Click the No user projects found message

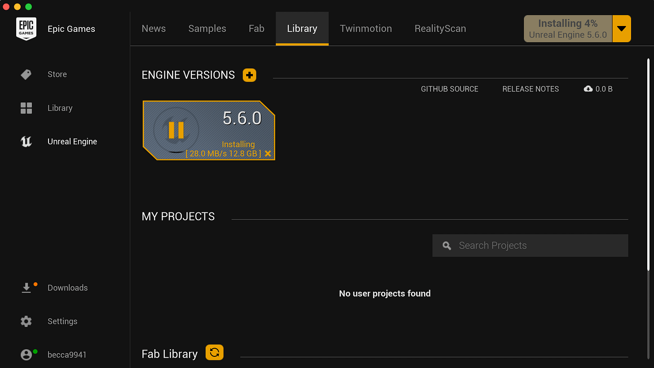[x=385, y=294]
